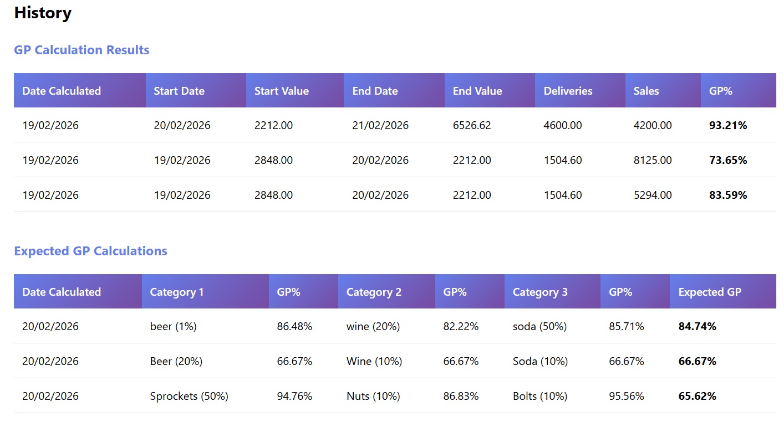The height and width of the screenshot is (422, 784).
Task: Click the beer (1%) category cell
Action: 173,326
